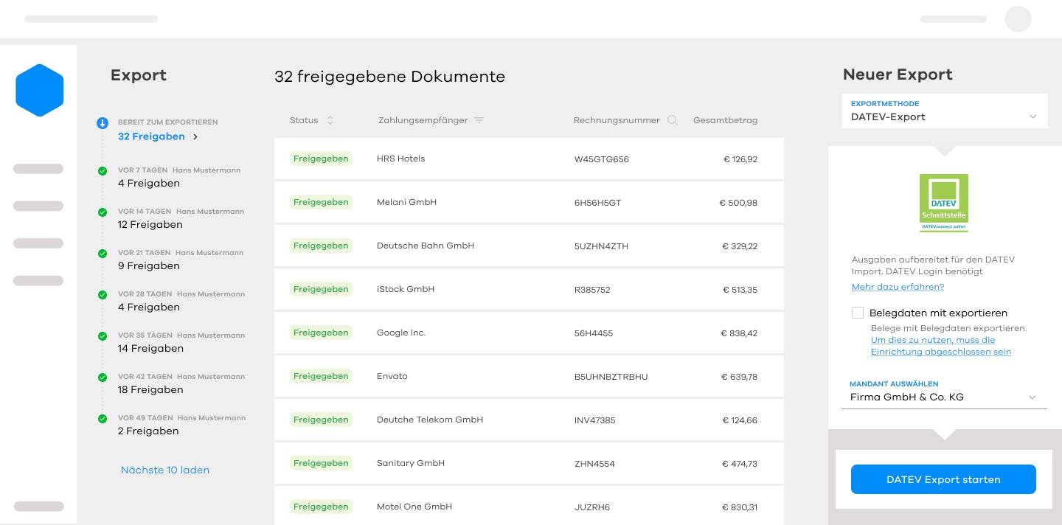
Task: Open the round profile avatar at top right
Action: (x=1018, y=19)
